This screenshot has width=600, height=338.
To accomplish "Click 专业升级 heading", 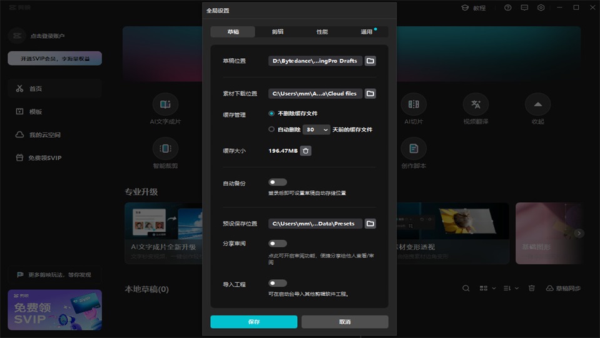I will 141,192.
